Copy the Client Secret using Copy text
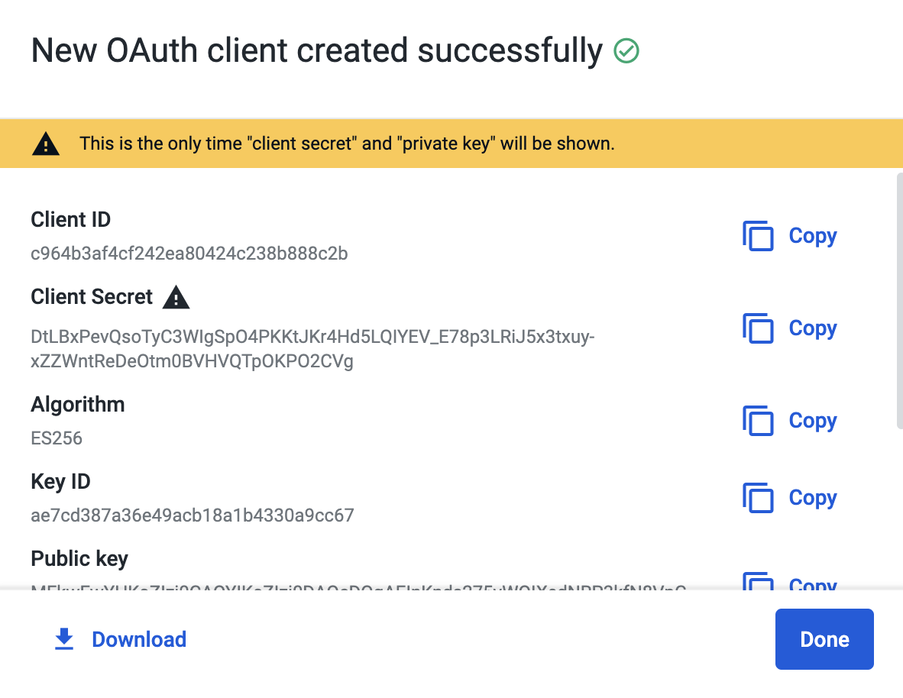The width and height of the screenshot is (903, 698). (813, 328)
